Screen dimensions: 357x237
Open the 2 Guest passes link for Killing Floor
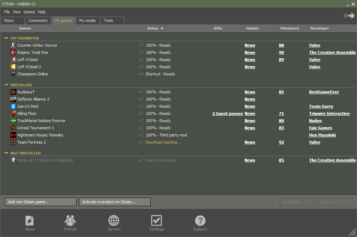coord(227,113)
